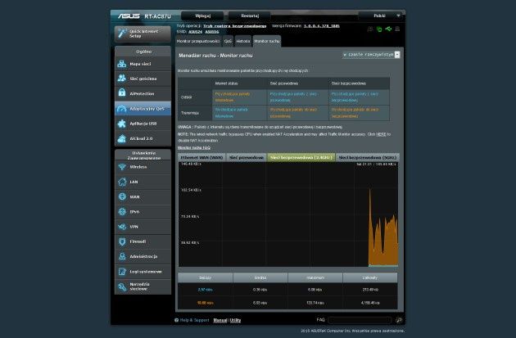The height and width of the screenshot is (338, 516).
Task: Click HERE link to disable NAT Acceleration
Action: (x=381, y=134)
